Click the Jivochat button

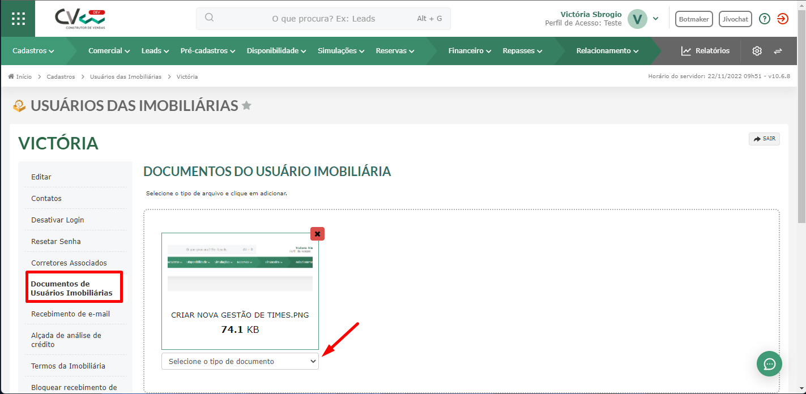[735, 19]
